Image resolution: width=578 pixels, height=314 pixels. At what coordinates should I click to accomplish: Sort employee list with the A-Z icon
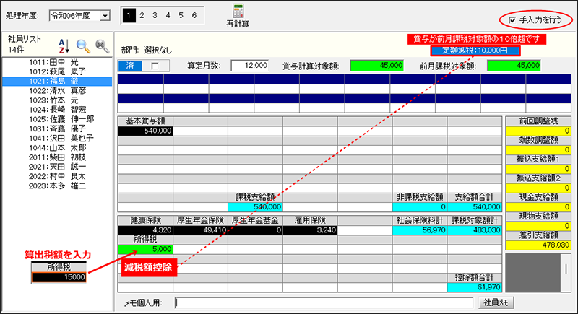click(64, 46)
